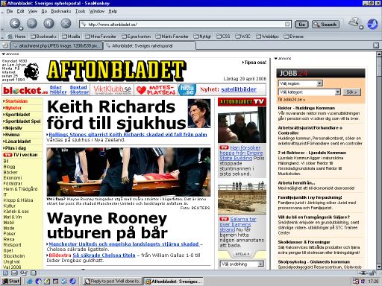Launch SeaMonkey from last Quick Launch icon

point(72,281)
